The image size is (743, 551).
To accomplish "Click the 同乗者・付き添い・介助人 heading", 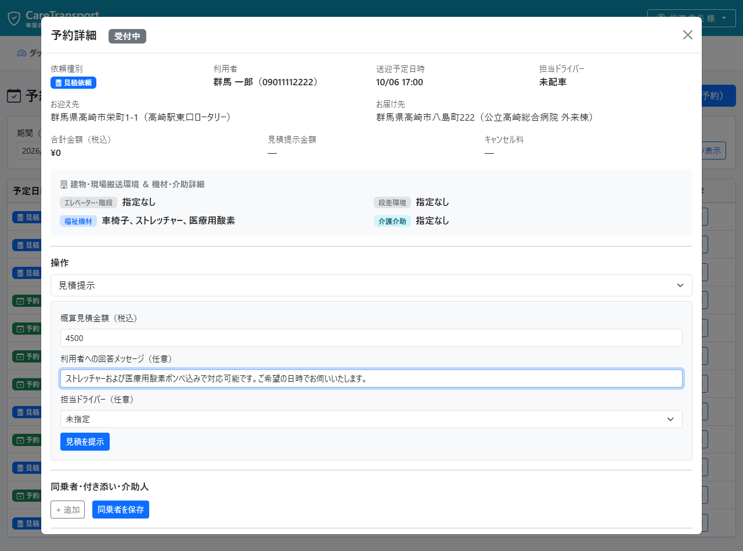I will (x=100, y=487).
